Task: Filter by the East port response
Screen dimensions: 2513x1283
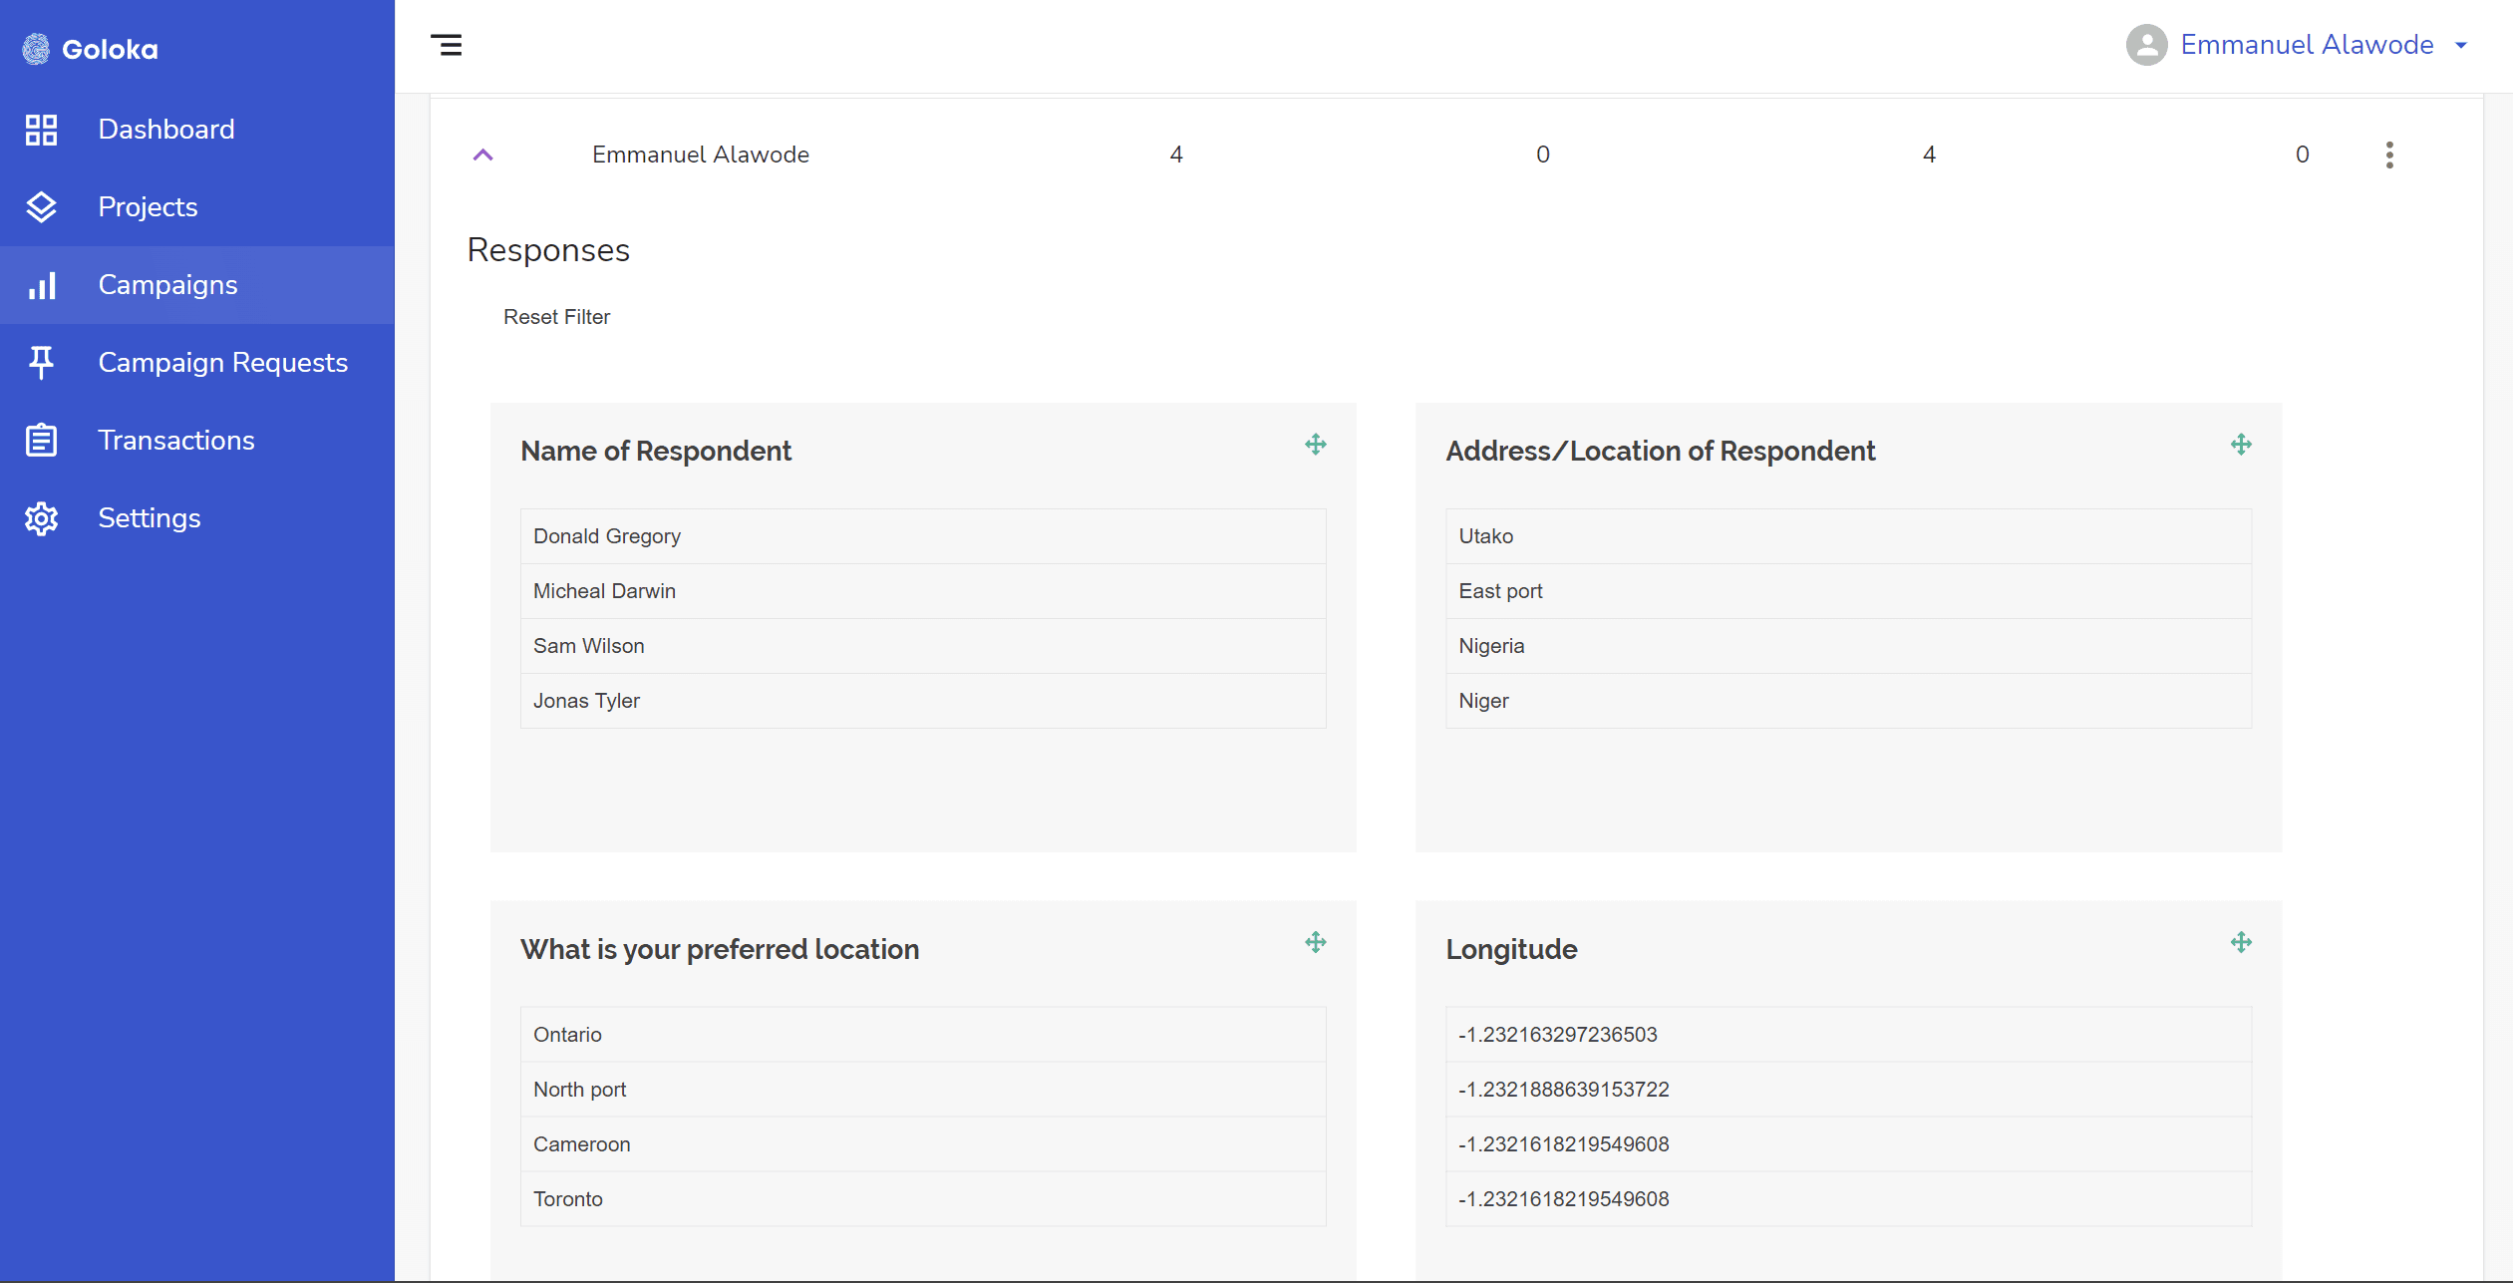Action: coord(1499,591)
